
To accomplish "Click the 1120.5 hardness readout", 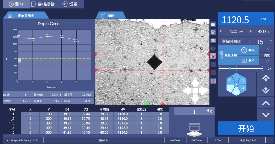I will coord(235,20).
